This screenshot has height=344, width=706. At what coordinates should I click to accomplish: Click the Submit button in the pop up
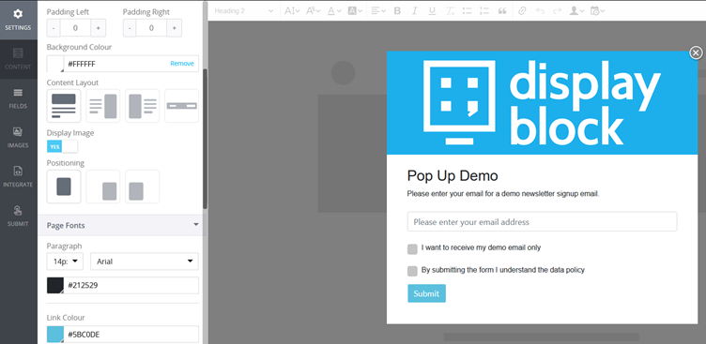(x=426, y=293)
